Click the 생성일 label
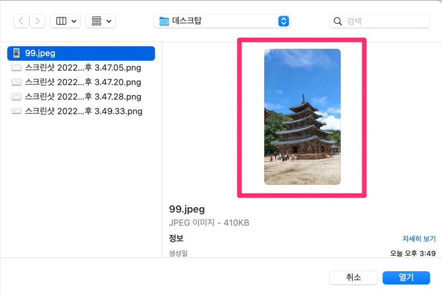Screen dimensions: 442x295 pos(178,254)
